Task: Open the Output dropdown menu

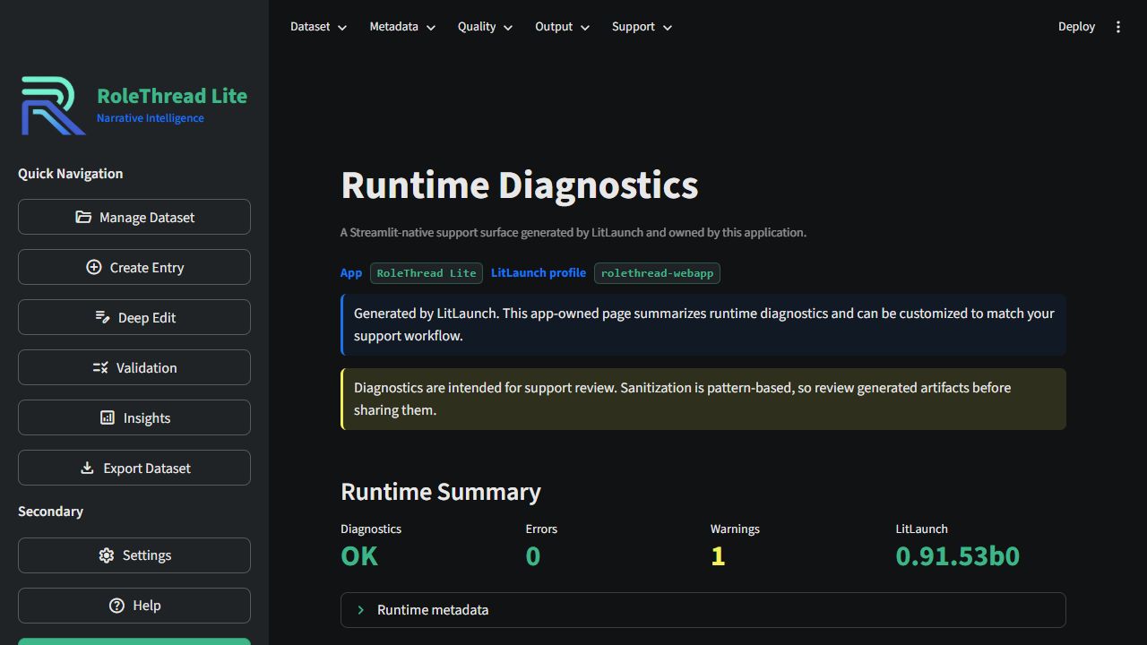Action: (562, 27)
